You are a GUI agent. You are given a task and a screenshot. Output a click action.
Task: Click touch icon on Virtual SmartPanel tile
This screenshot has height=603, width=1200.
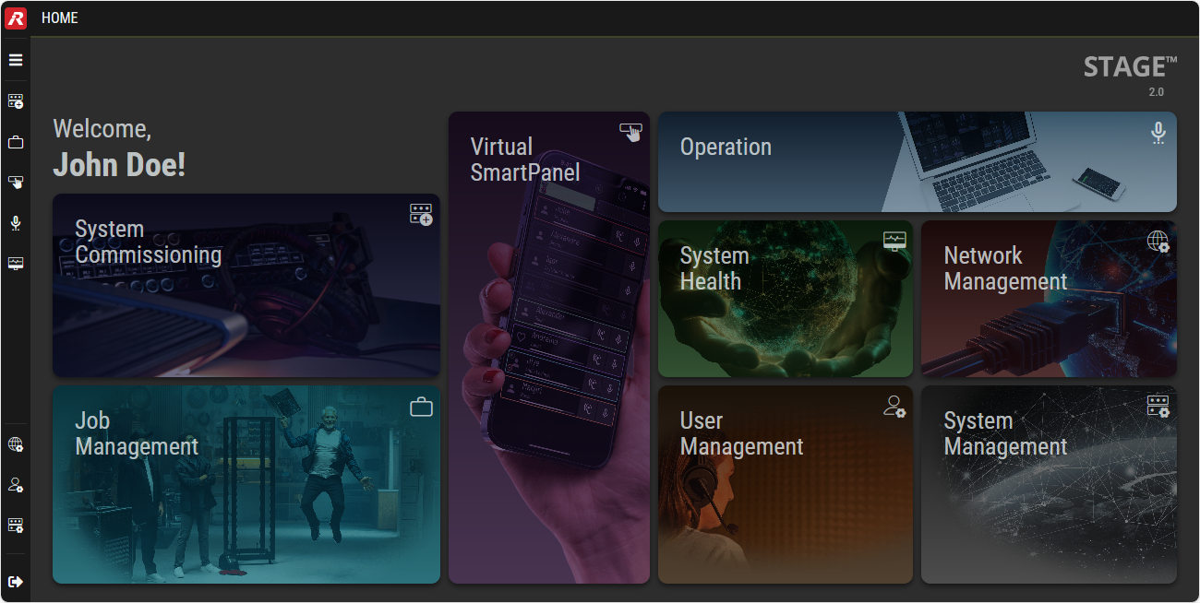point(630,132)
